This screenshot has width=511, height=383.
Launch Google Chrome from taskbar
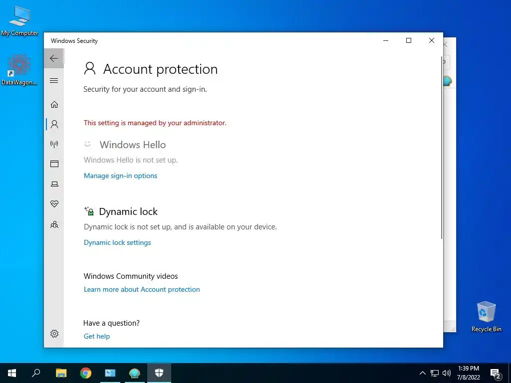pyautogui.click(x=86, y=373)
